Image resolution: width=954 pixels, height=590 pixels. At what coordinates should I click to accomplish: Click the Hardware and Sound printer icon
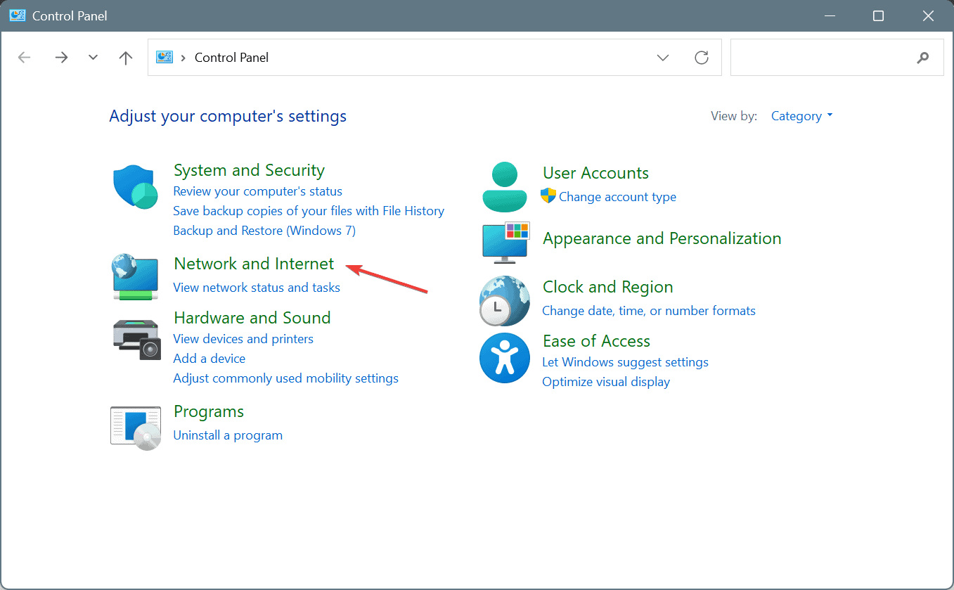[x=137, y=339]
